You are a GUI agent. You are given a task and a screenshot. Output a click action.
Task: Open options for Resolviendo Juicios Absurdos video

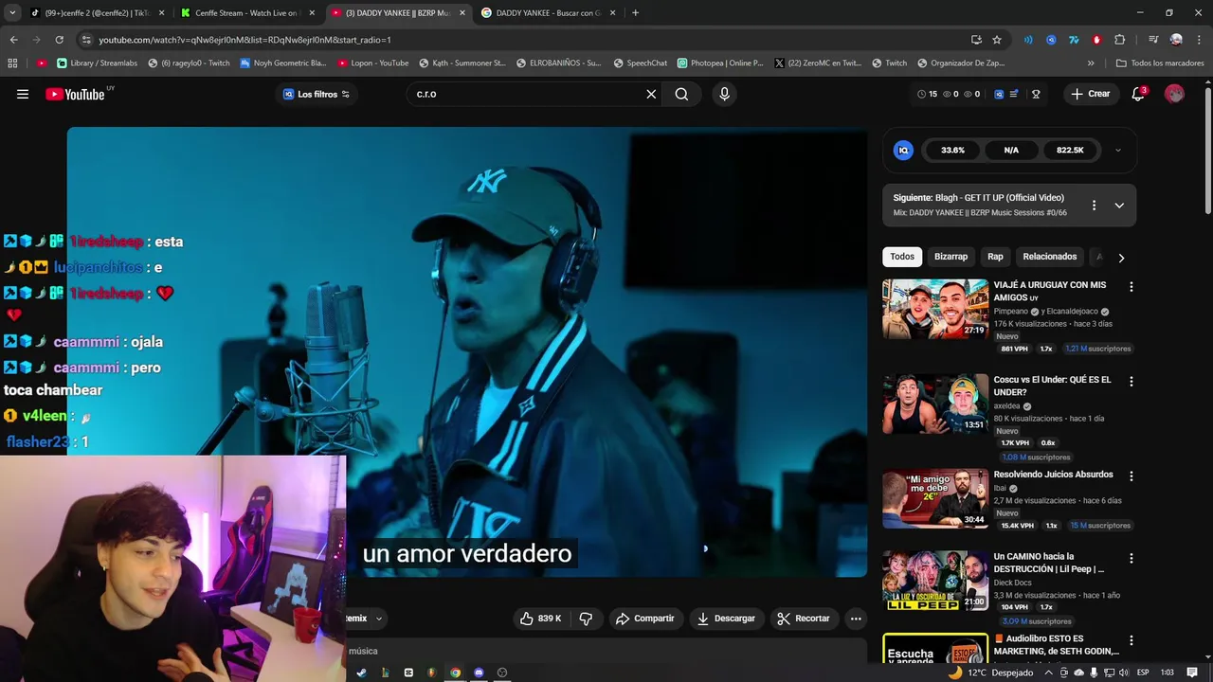pos(1131,476)
